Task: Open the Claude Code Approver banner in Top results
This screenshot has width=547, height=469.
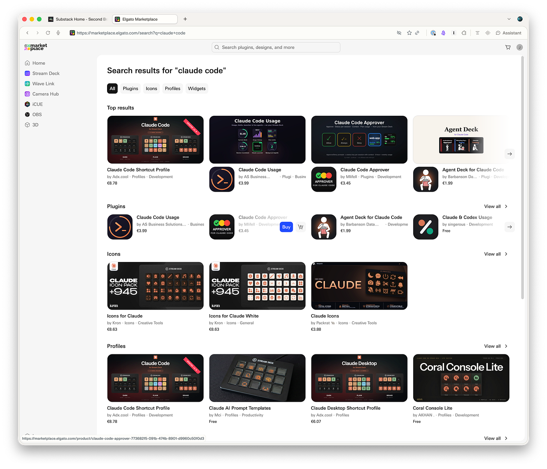Action: click(x=359, y=140)
